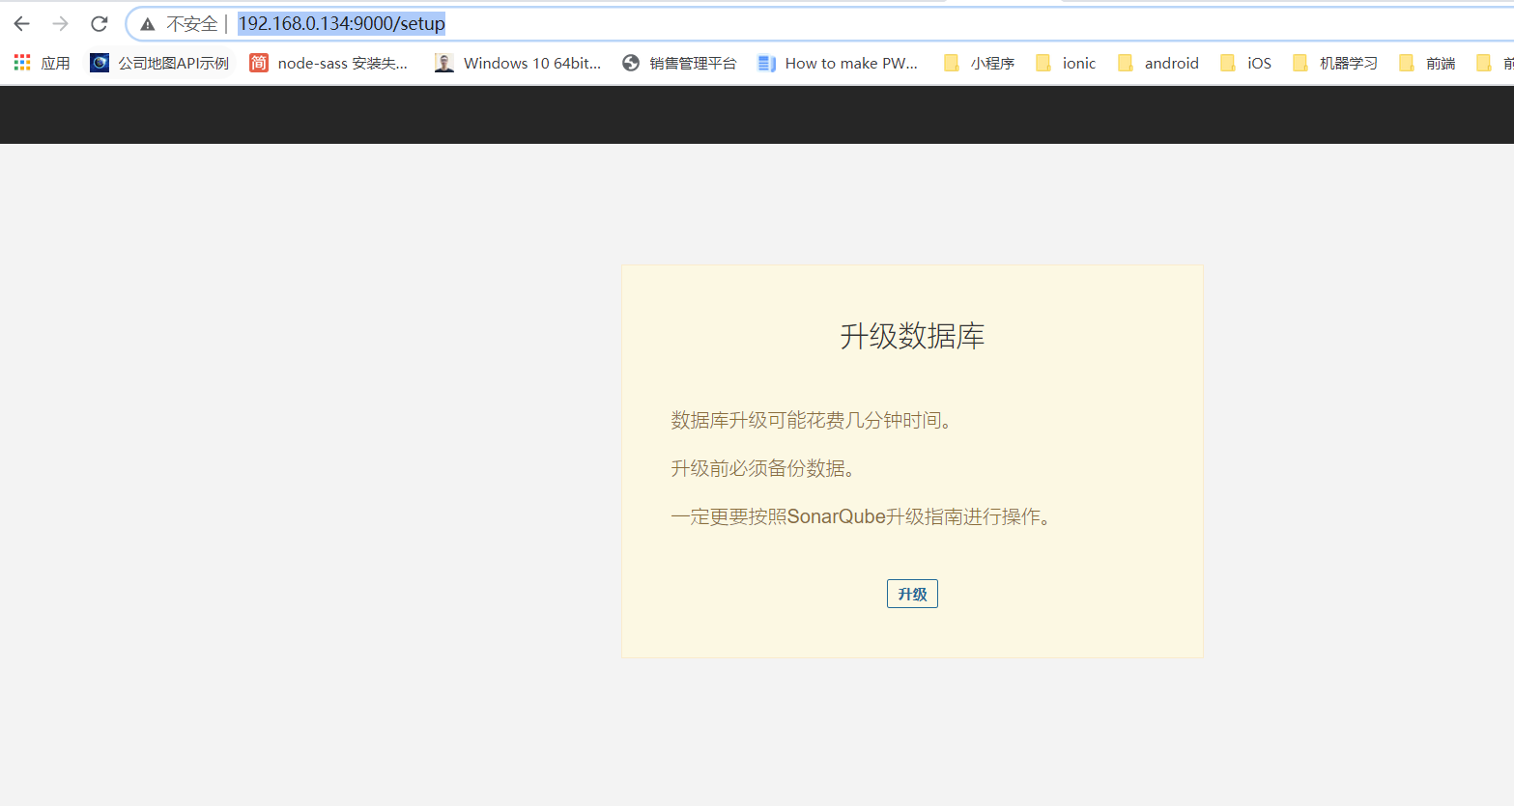Open 公司地图API示例 bookmark
Image resolution: width=1514 pixels, height=806 pixels.
[x=160, y=64]
